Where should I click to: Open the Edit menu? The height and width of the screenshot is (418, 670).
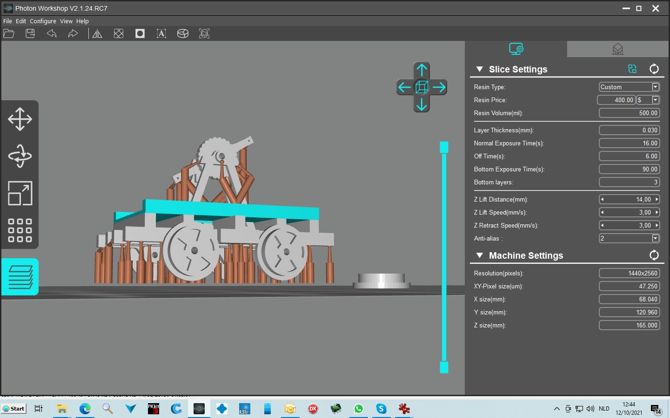(21, 21)
